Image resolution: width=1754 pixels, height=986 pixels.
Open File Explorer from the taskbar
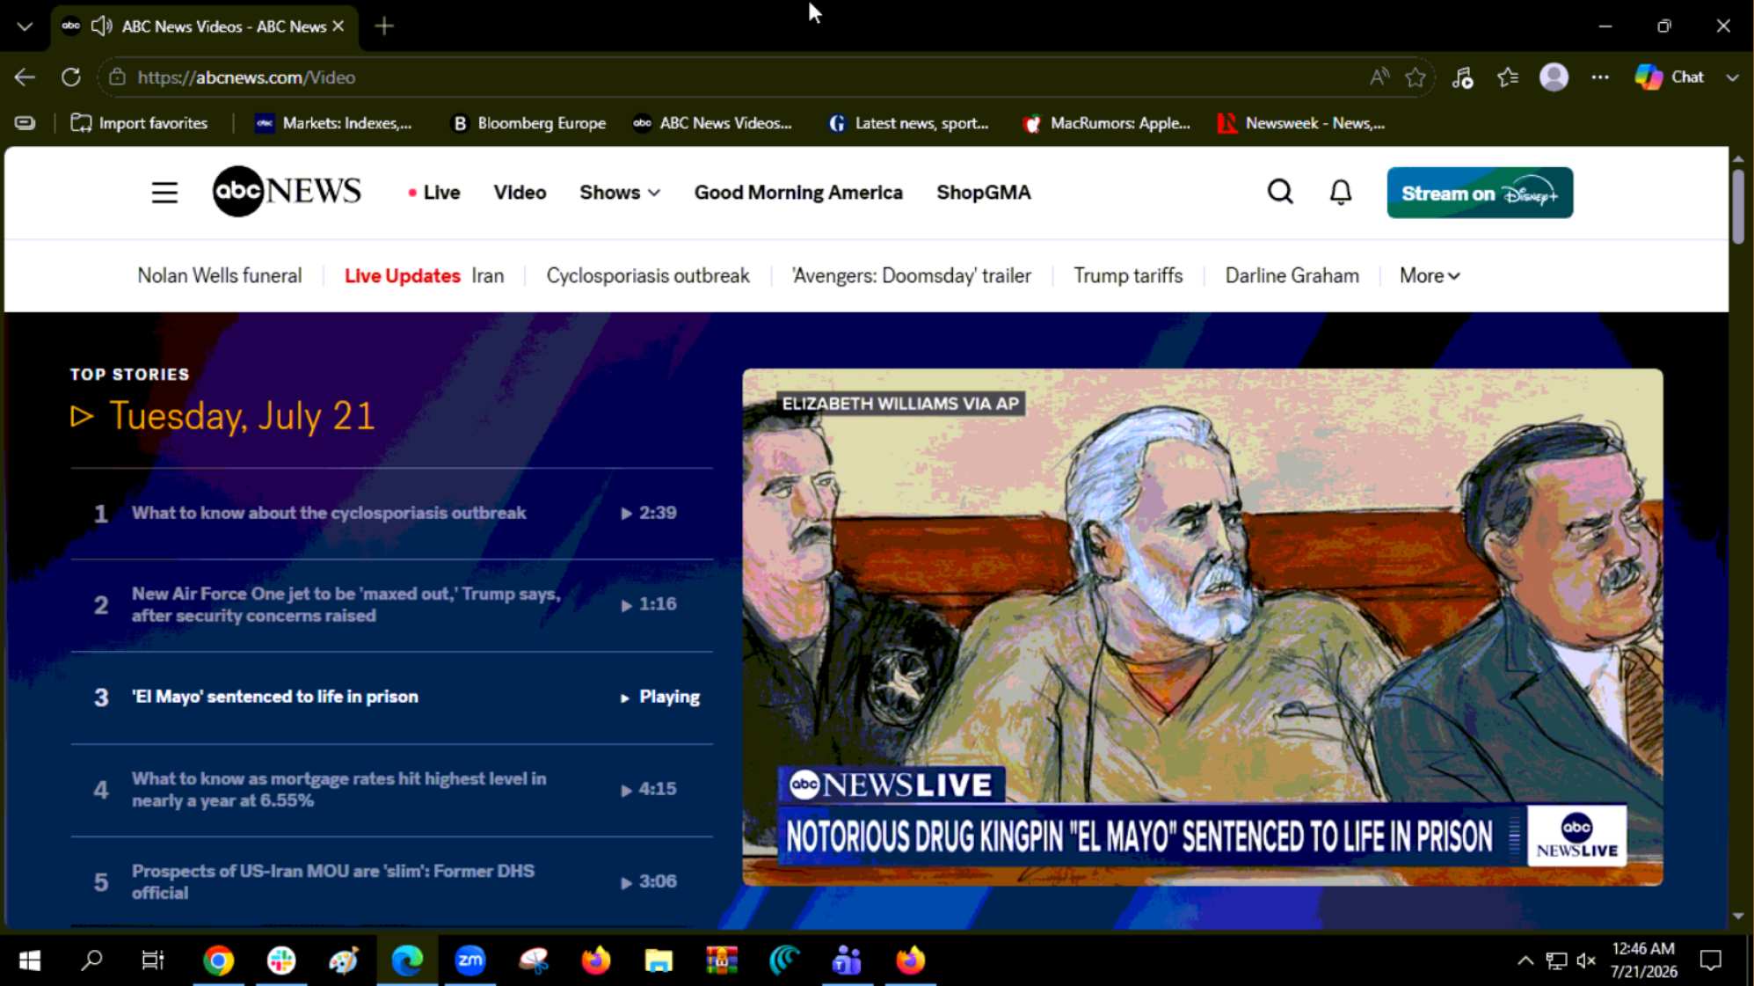[659, 960]
